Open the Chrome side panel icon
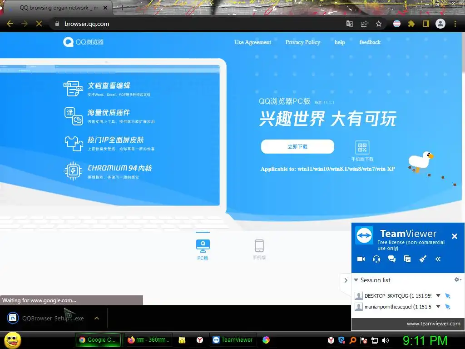The width and height of the screenshot is (465, 349). coord(426,24)
